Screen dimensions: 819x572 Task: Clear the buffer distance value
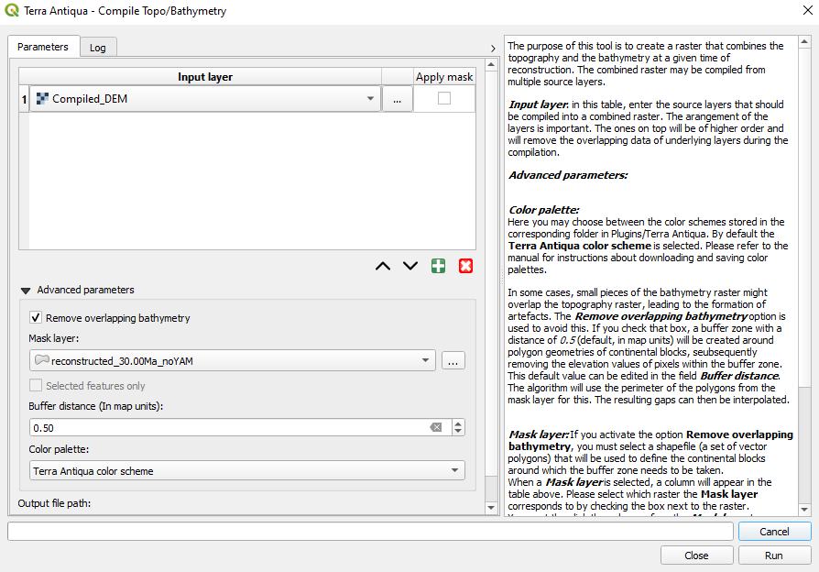[436, 428]
